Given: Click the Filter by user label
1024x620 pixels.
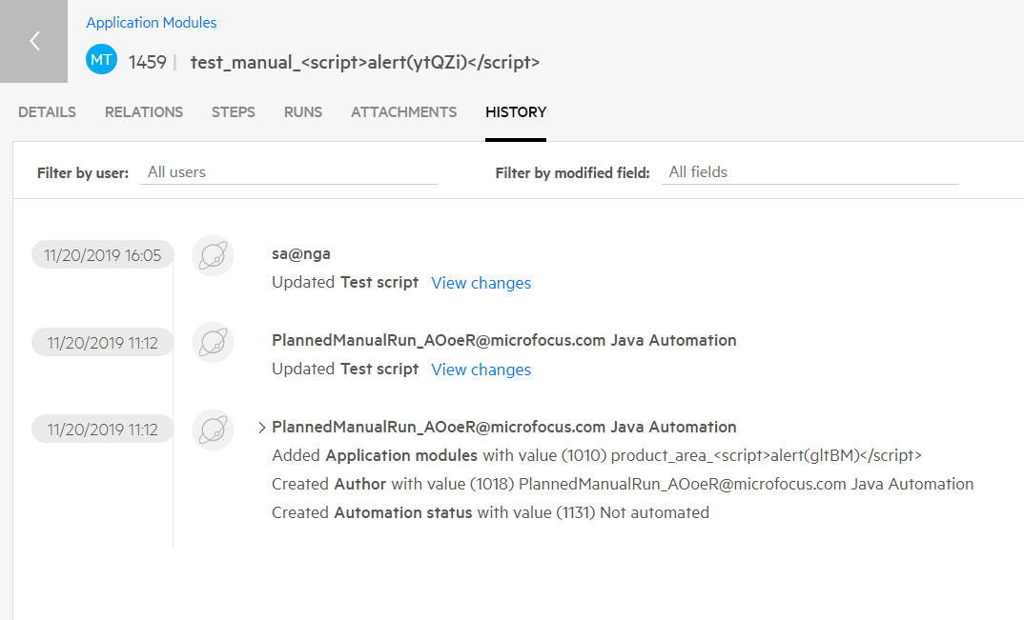Looking at the screenshot, I should tap(83, 173).
